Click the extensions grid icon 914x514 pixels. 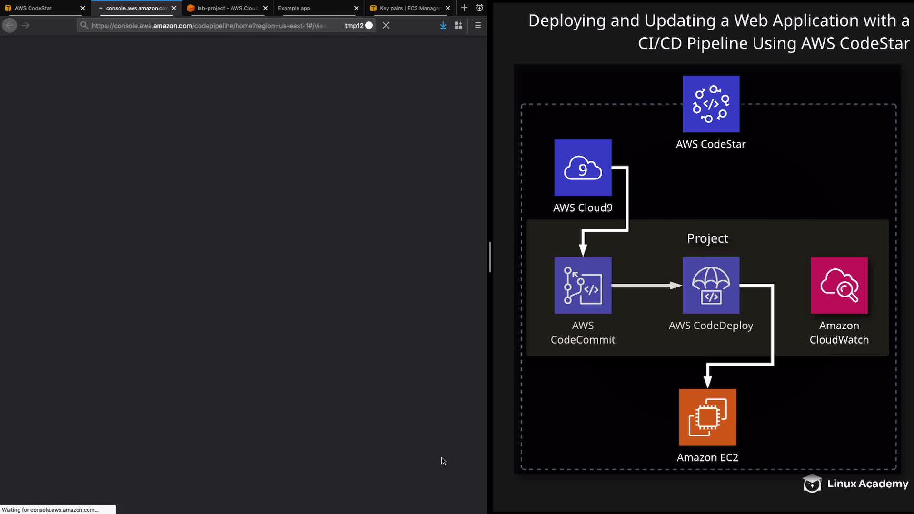coord(458,26)
